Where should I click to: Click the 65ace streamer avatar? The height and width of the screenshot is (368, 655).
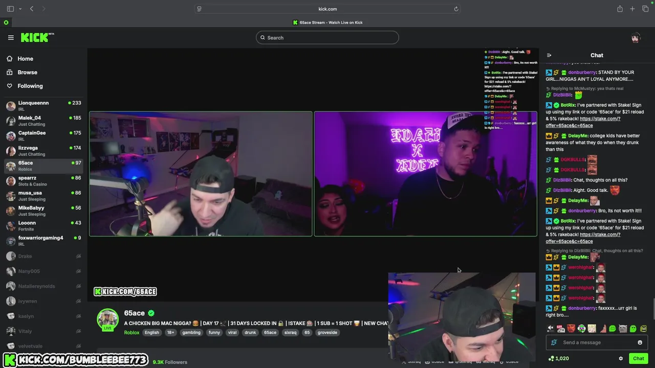click(107, 320)
